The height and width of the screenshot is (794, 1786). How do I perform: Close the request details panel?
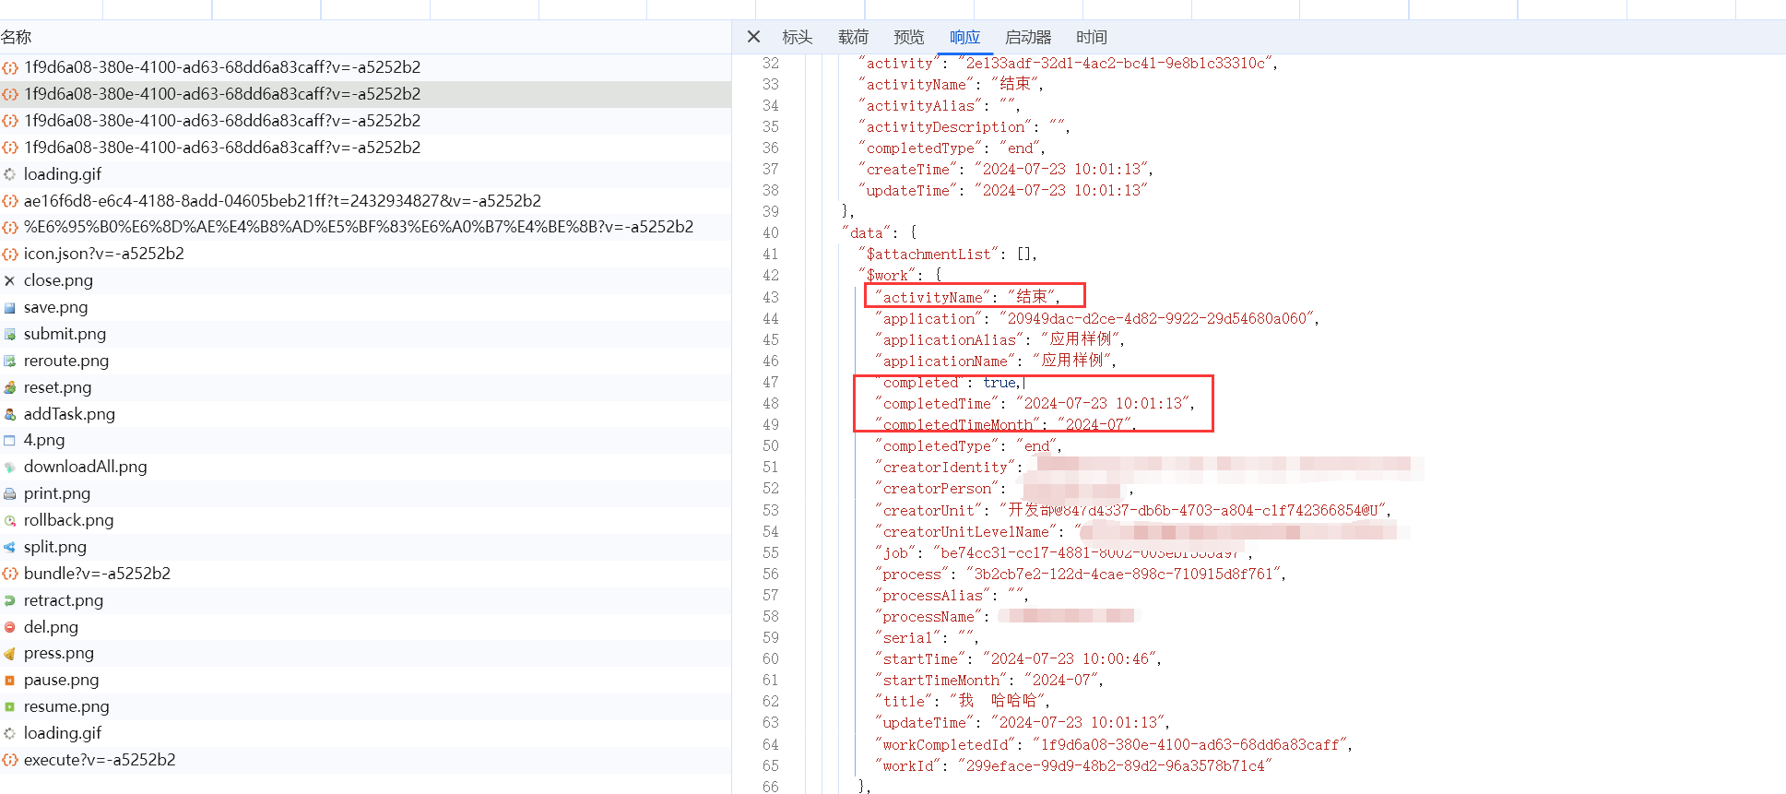753,37
